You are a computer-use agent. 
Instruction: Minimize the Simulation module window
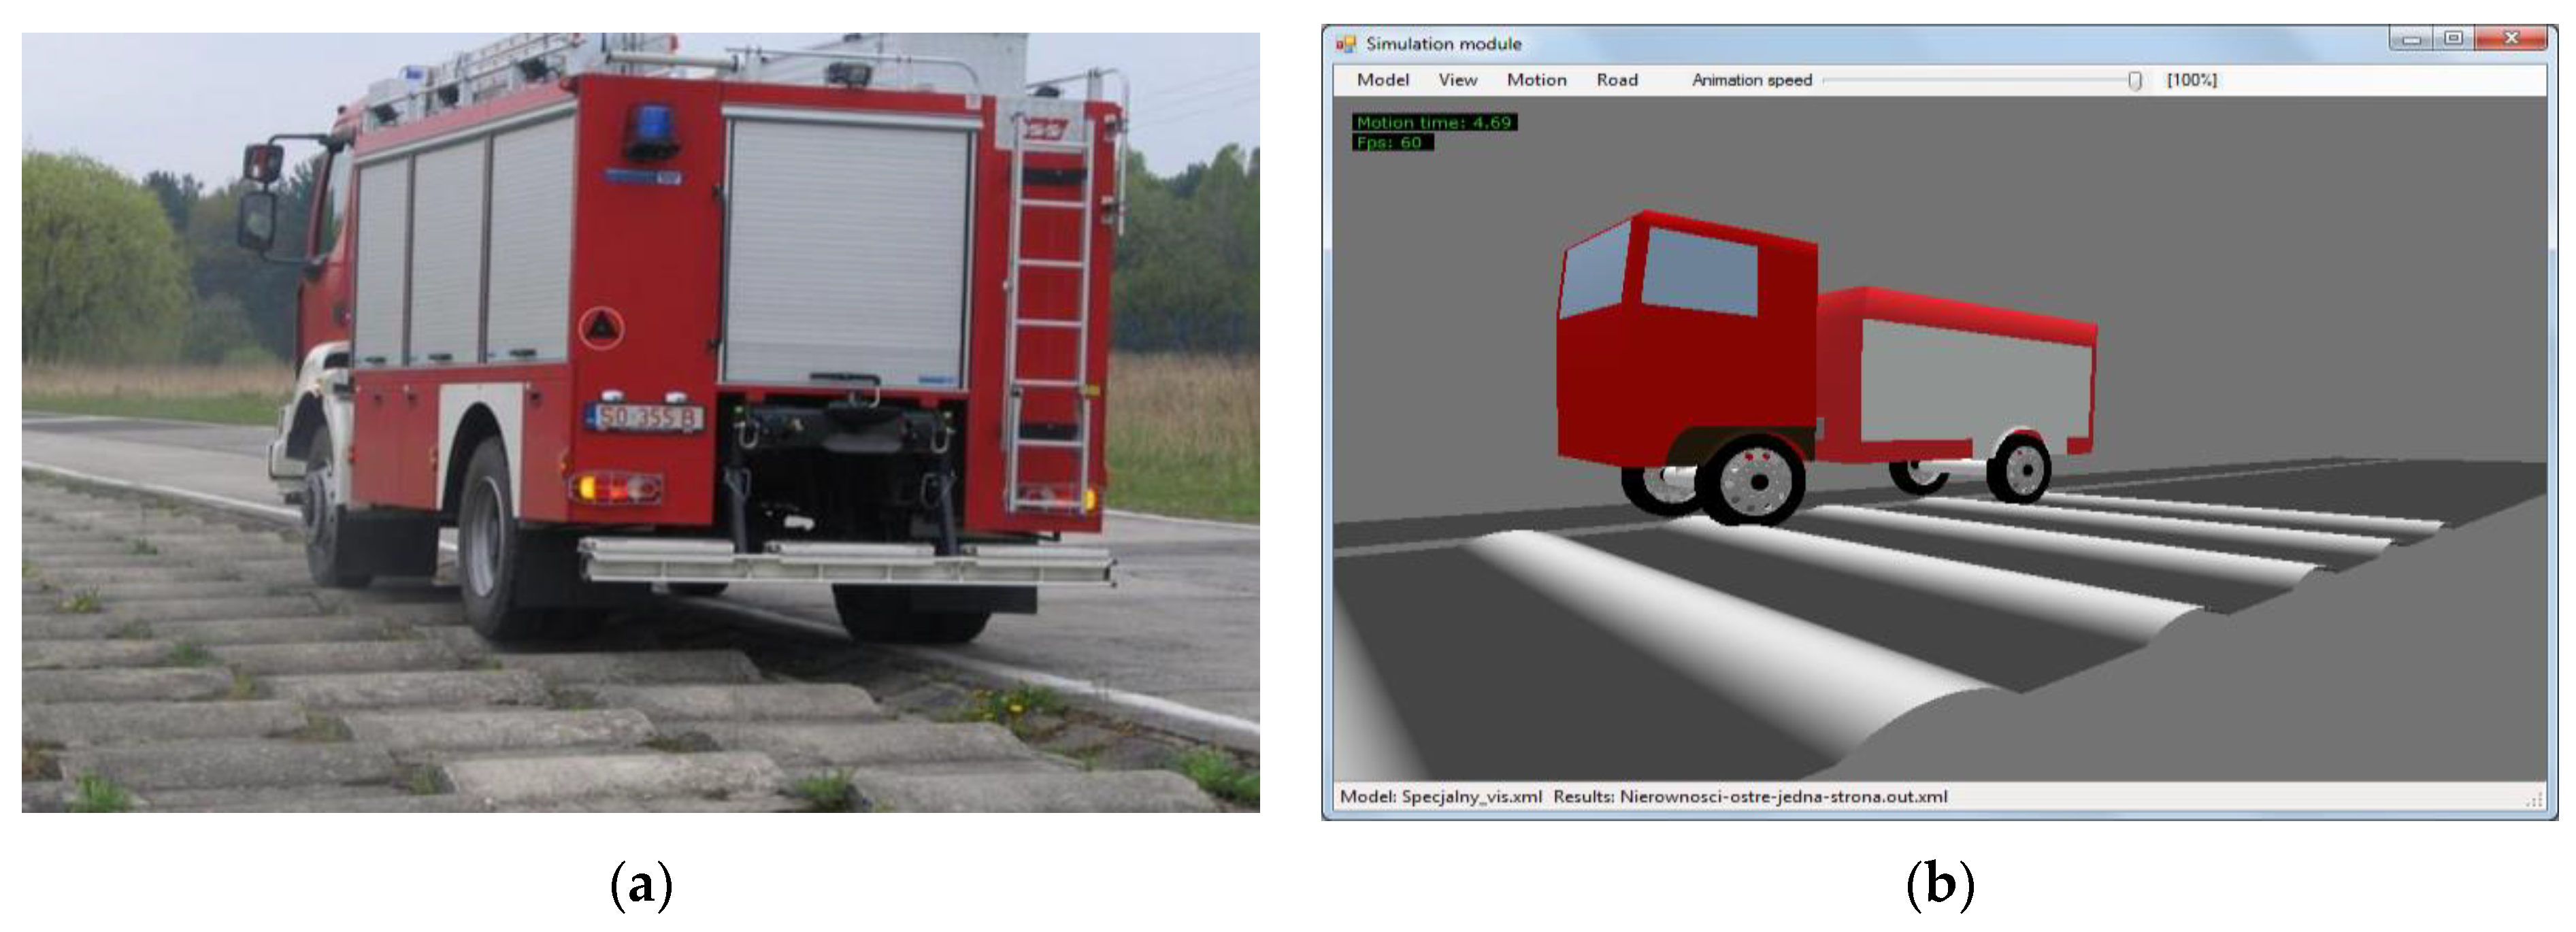point(2412,40)
